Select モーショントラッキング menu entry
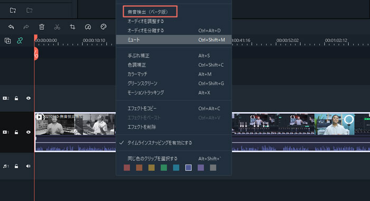Viewport: 370px width, 201px height. point(174,93)
